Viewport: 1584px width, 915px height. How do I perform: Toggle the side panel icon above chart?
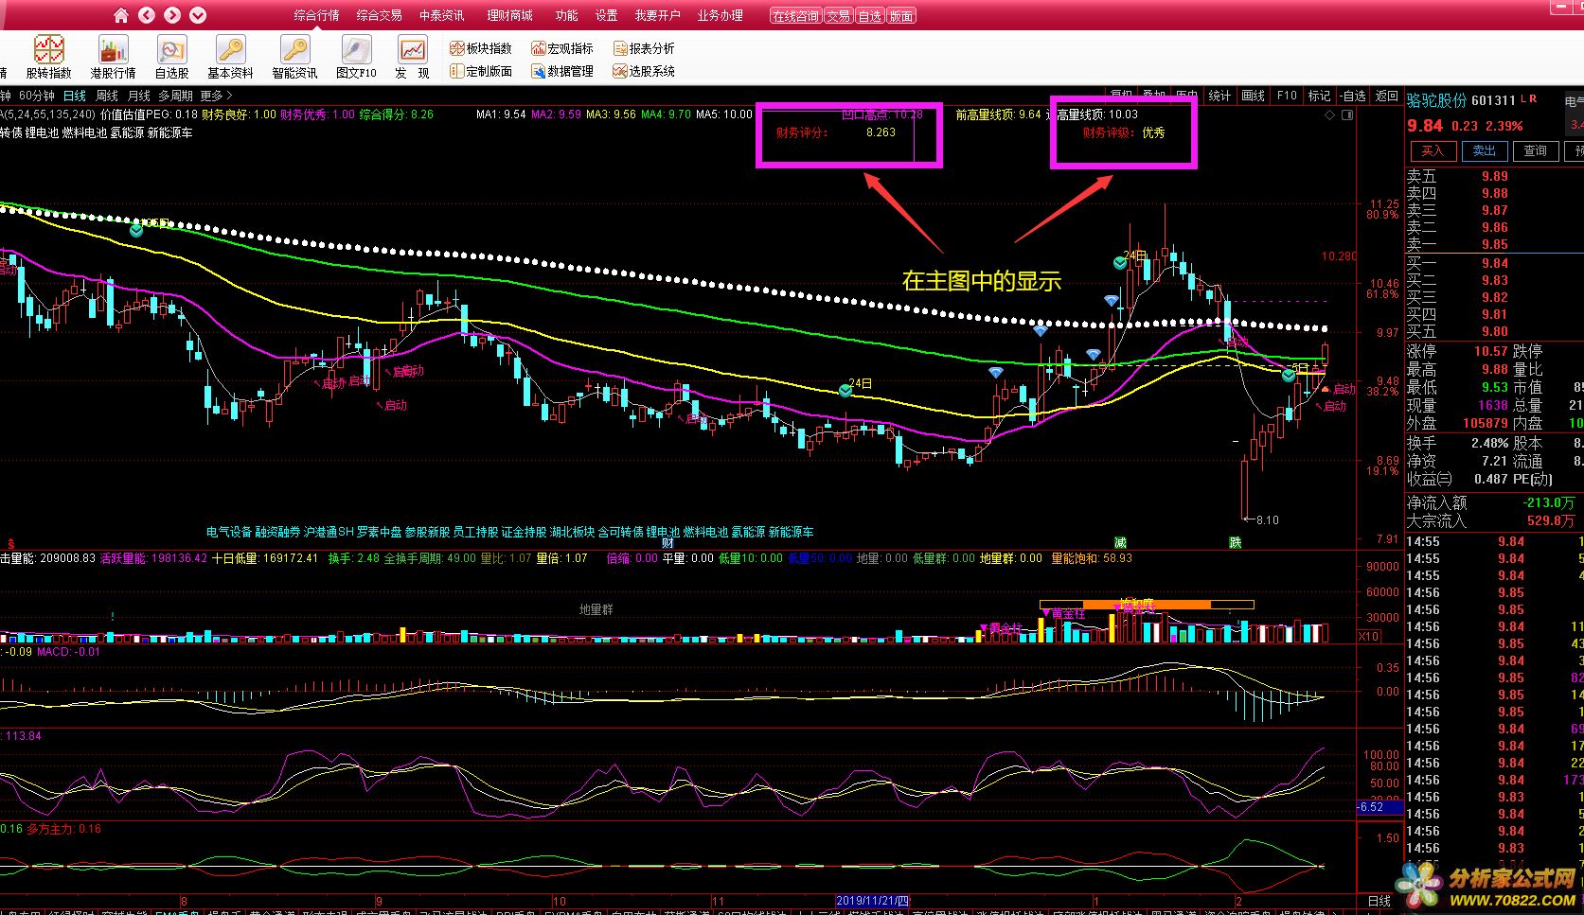(1347, 114)
